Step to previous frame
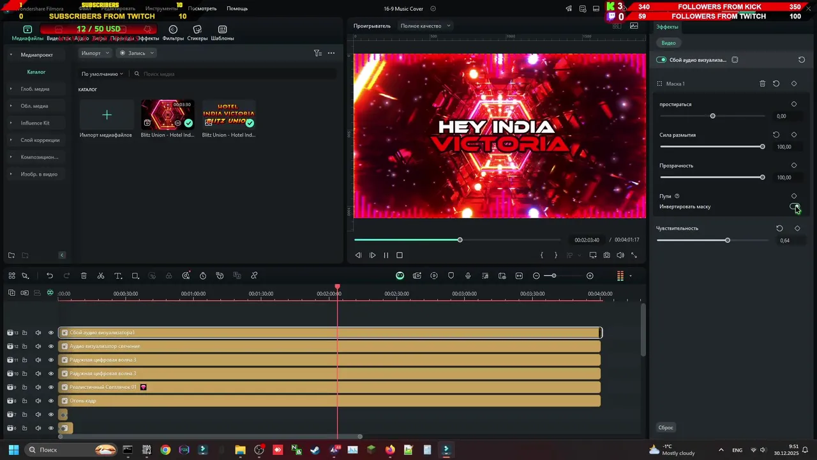Screen dimensions: 817x460 pyautogui.click(x=358, y=255)
